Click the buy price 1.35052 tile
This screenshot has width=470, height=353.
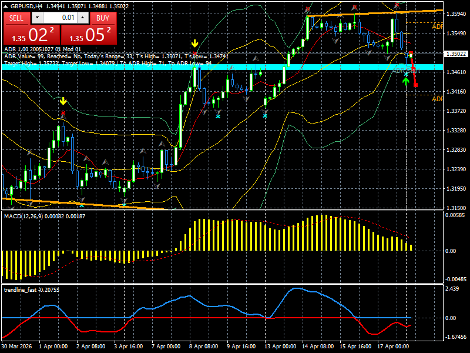(89, 35)
